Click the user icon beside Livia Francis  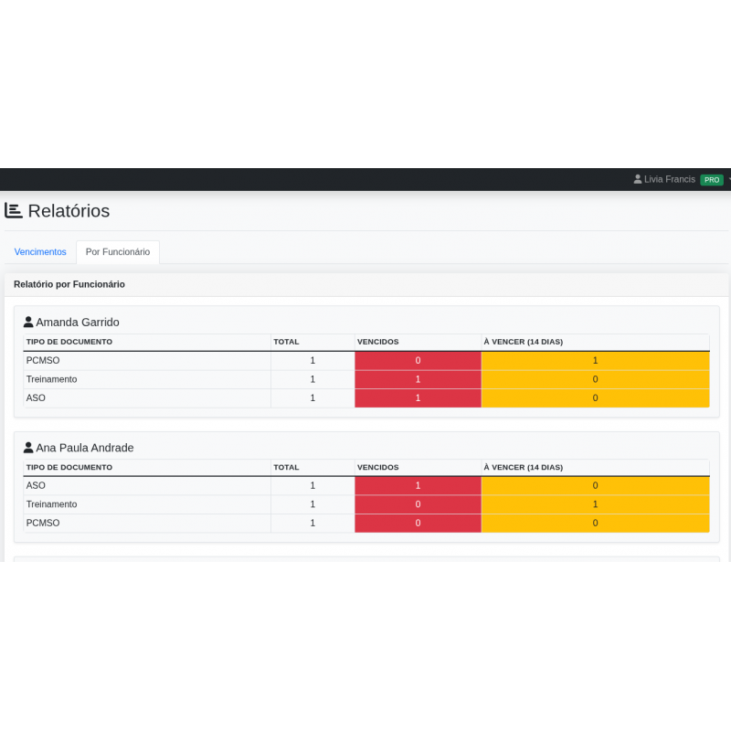coord(638,180)
